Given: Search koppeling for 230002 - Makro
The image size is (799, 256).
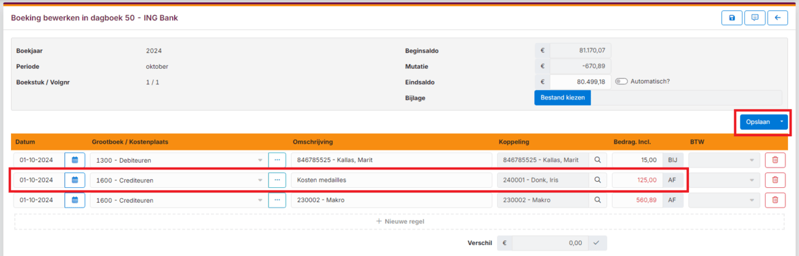Looking at the screenshot, I should [598, 200].
